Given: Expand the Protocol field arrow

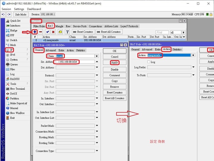Looking at the screenshot, I should [x=97, y=75].
